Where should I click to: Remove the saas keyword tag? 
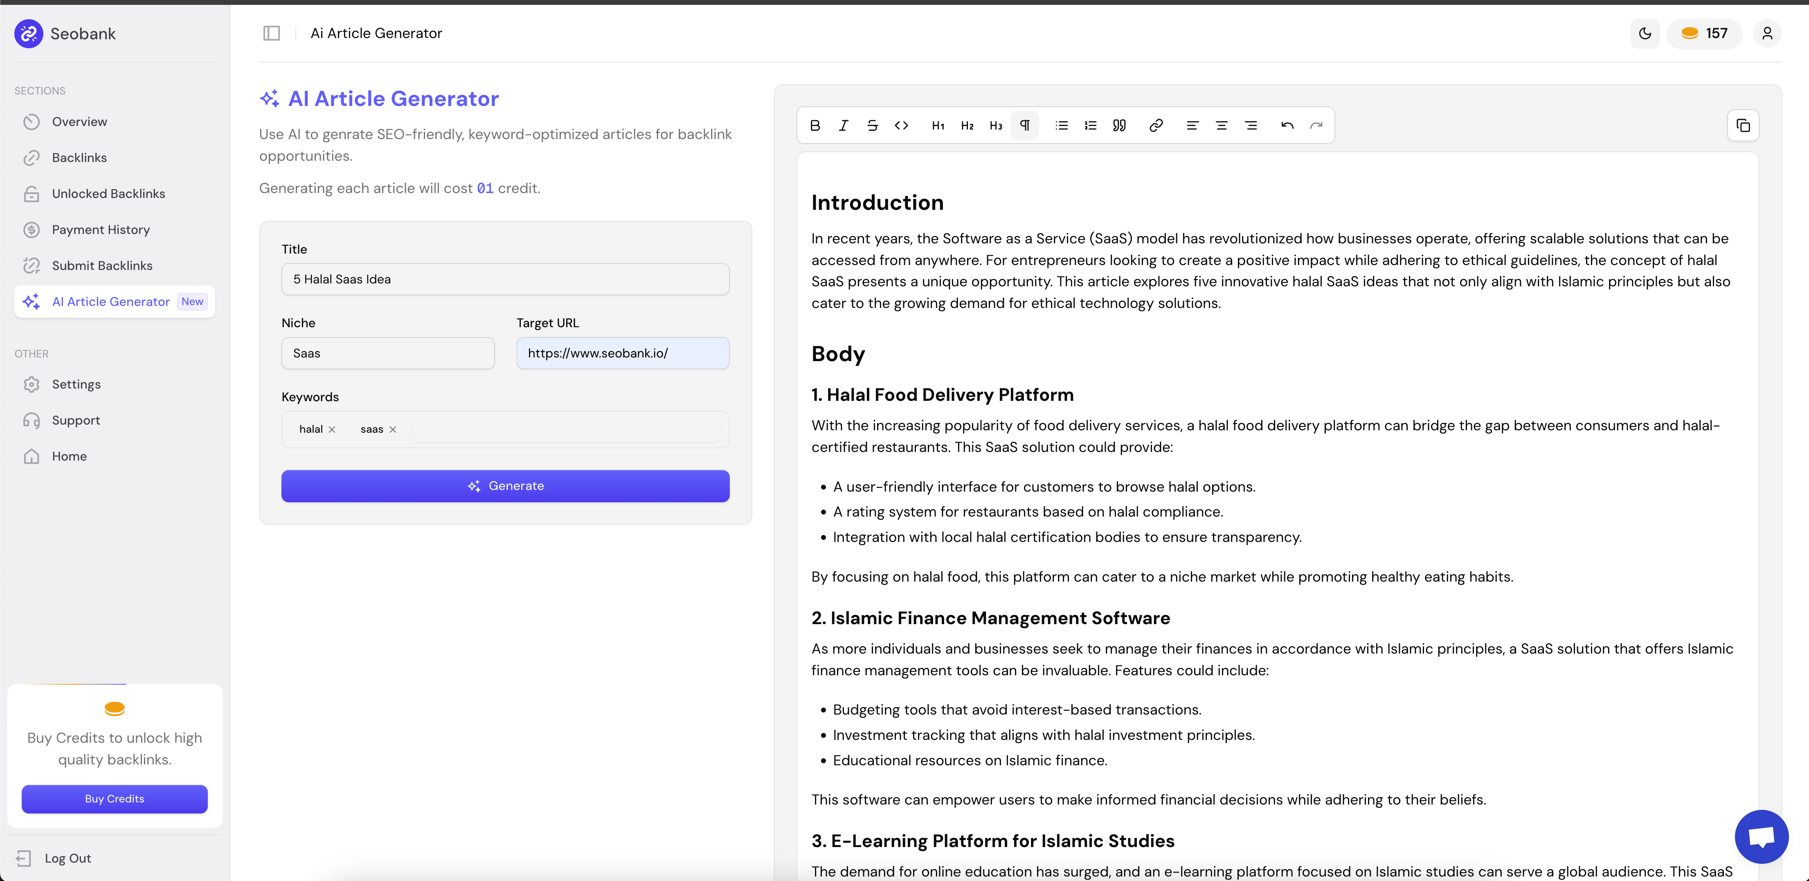click(x=393, y=429)
